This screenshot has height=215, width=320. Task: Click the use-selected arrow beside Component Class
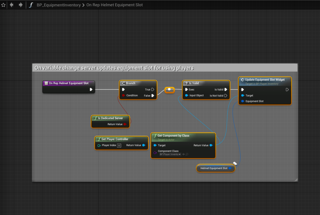pos(184,154)
